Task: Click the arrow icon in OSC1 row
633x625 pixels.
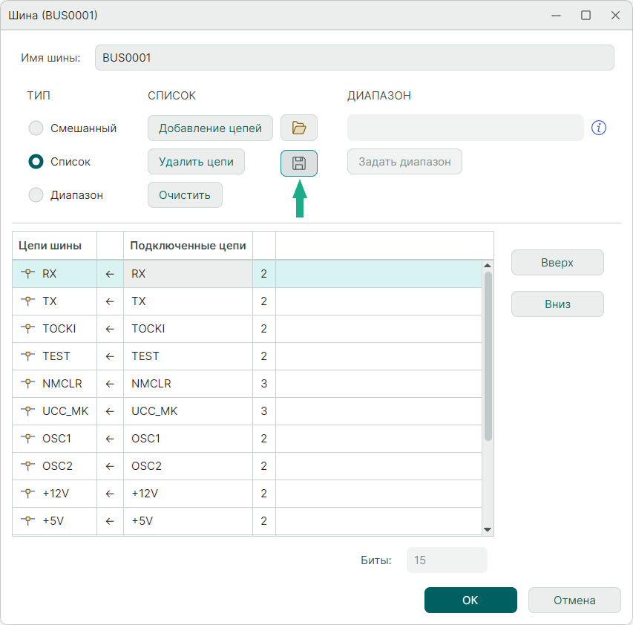Action: (x=110, y=439)
